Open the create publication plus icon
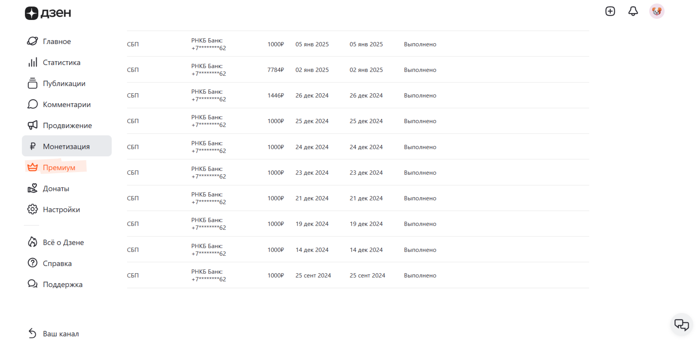This screenshot has height=342, width=700. 610,11
